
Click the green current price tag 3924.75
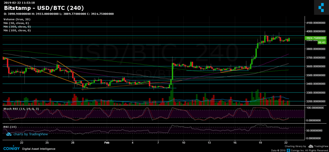coord(316,38)
